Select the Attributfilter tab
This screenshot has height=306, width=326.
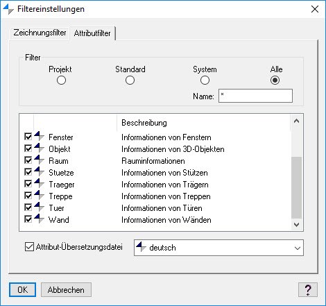(92, 33)
